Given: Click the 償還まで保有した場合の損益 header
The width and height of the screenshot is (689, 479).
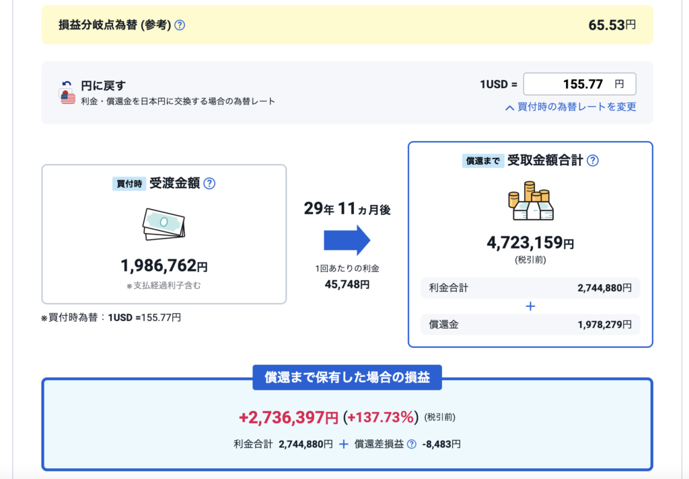Looking at the screenshot, I should point(347,378).
